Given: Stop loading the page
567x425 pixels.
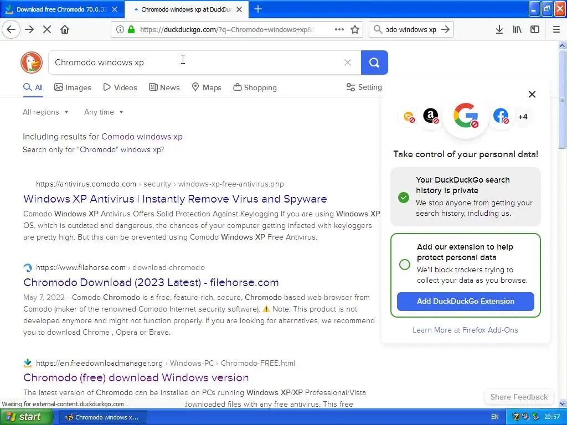Looking at the screenshot, I should pos(47,29).
